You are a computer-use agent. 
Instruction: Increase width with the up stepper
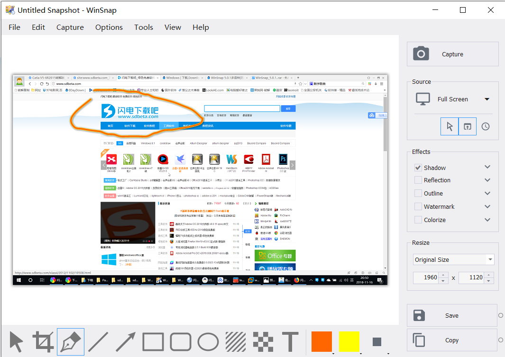tap(443, 275)
